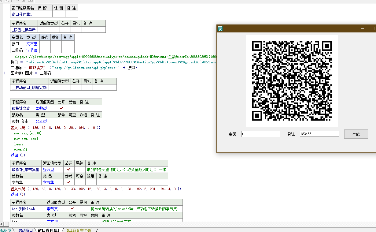
Task: Click 置入代码 line starting with 139, 69, 8, 139, 0, 201
Action: point(55,128)
